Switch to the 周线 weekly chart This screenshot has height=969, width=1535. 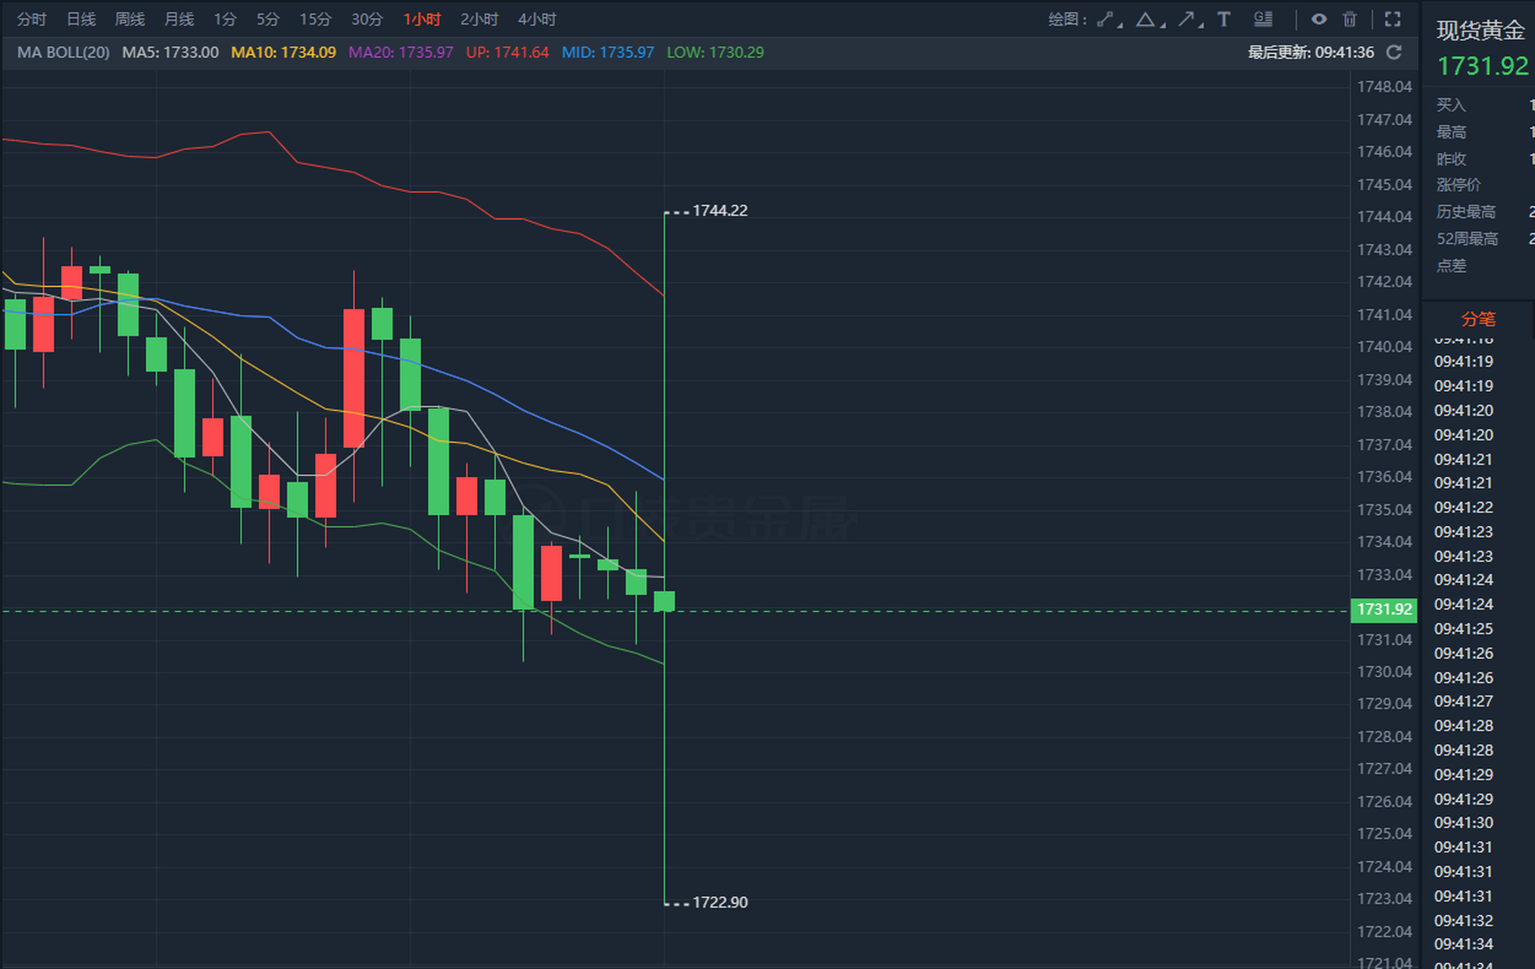coord(129,20)
